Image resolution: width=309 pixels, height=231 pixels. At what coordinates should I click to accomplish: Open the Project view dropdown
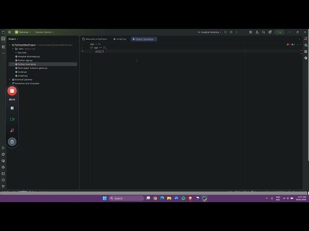[13, 39]
